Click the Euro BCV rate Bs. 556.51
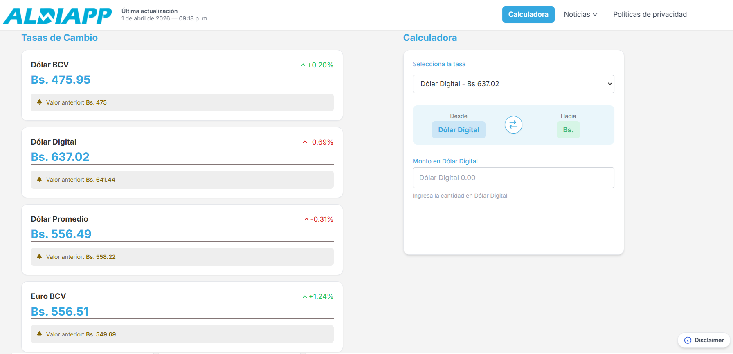Image resolution: width=733 pixels, height=354 pixels. 60,312
